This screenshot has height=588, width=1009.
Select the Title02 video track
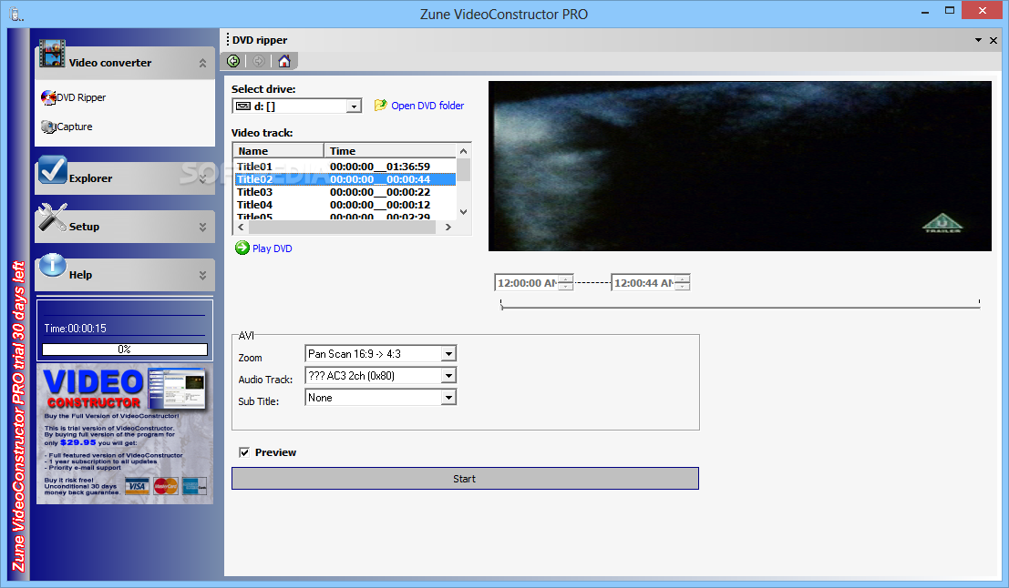pos(345,179)
